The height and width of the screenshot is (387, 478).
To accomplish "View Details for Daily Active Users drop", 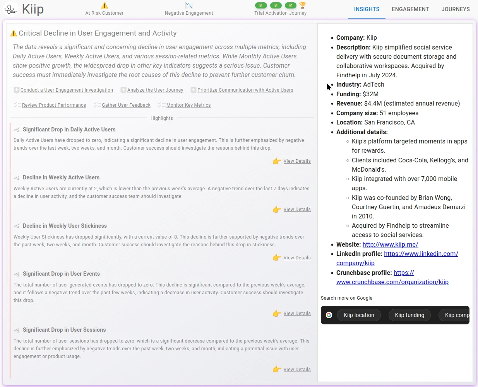I will [297, 161].
